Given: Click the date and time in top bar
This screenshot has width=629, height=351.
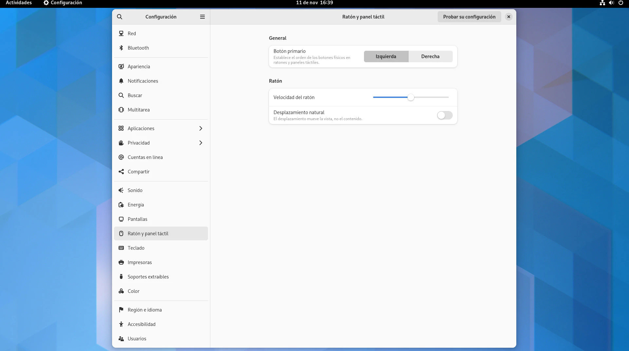Looking at the screenshot, I should (x=314, y=3).
